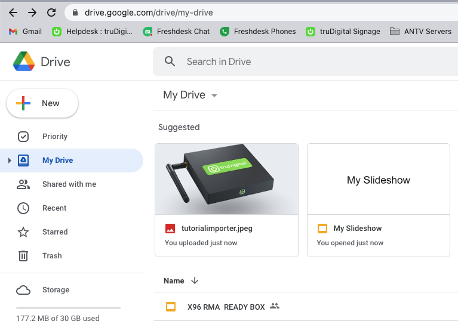458x324 pixels.
Task: Click the red image file type icon
Action: tap(170, 229)
